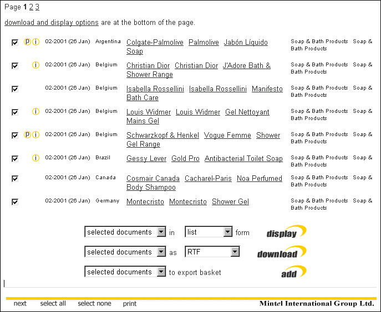
Task: Click select all in bottom bar
Action: [x=53, y=304]
